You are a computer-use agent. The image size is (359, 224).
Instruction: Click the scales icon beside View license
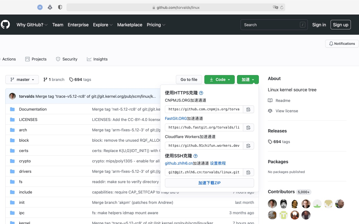[270, 111]
